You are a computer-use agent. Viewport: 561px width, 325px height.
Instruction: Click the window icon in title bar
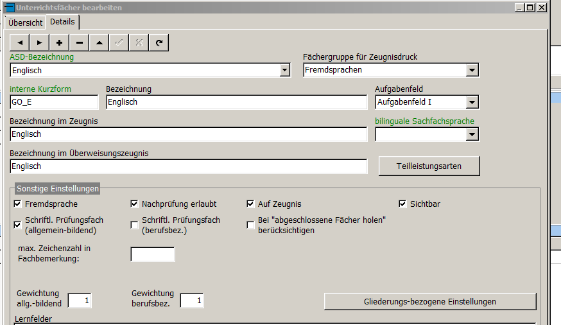pos(9,8)
